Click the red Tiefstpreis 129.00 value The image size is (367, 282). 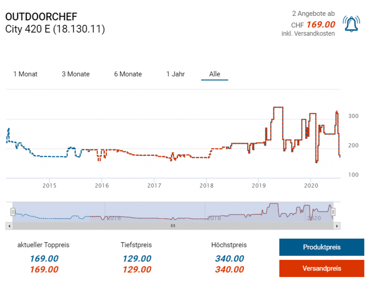coord(137,269)
